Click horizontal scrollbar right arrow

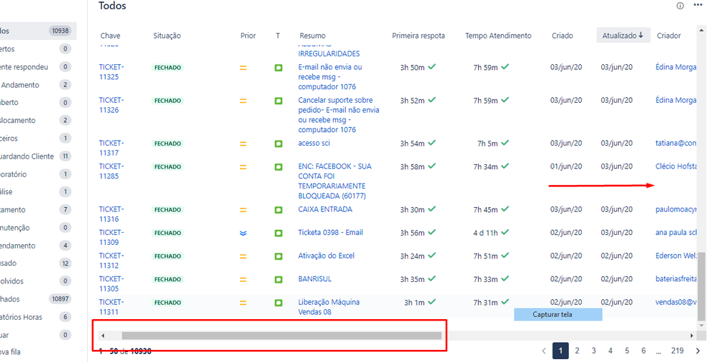point(692,336)
